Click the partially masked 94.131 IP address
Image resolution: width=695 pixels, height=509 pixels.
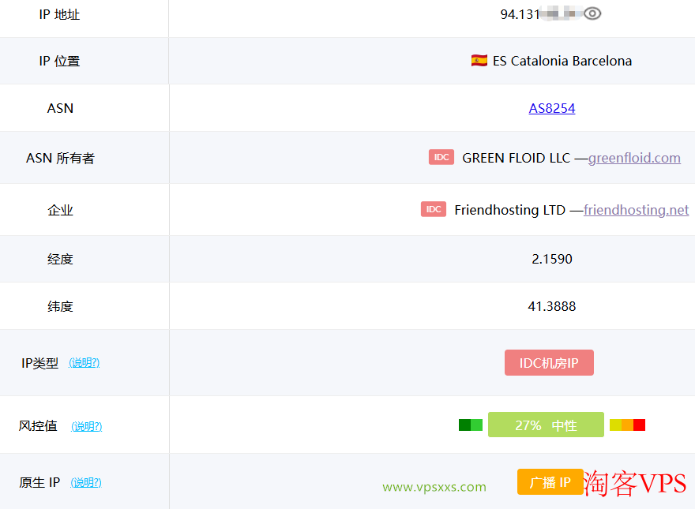click(x=541, y=14)
